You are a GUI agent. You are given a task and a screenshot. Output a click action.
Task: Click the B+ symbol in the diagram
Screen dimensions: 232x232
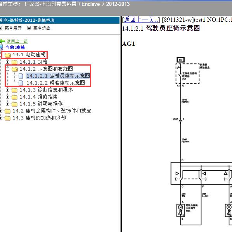181,60
